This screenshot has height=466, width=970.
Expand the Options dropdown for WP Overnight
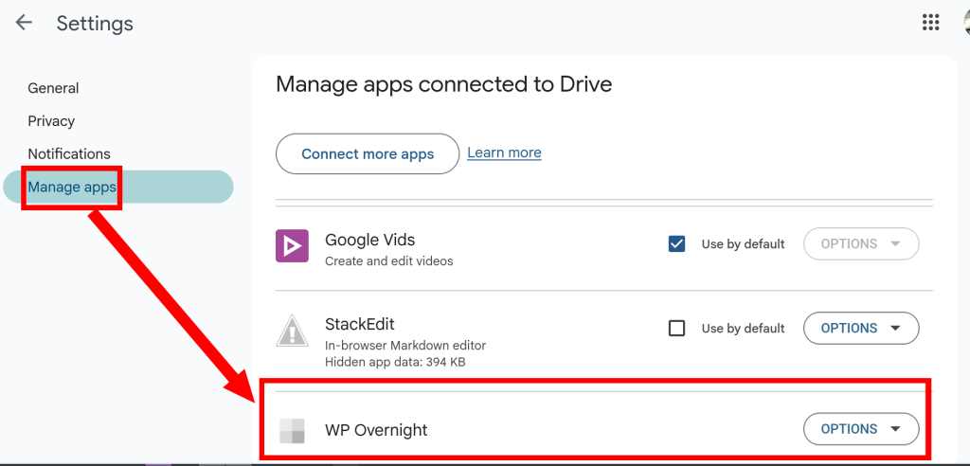pyautogui.click(x=861, y=428)
